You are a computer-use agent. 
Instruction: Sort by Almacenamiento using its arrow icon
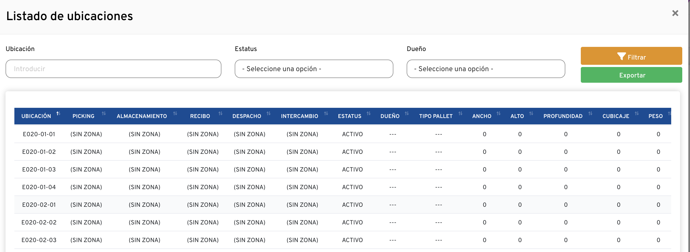[x=175, y=114]
